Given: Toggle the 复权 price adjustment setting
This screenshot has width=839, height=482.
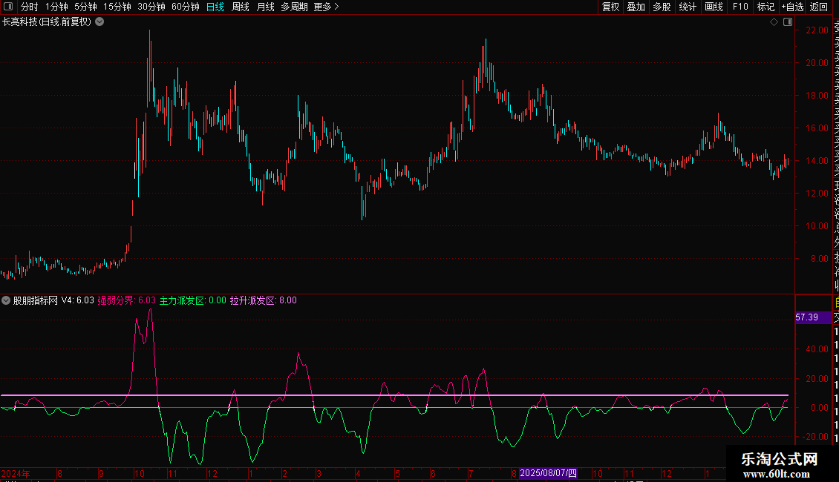Looking at the screenshot, I should 610,7.
